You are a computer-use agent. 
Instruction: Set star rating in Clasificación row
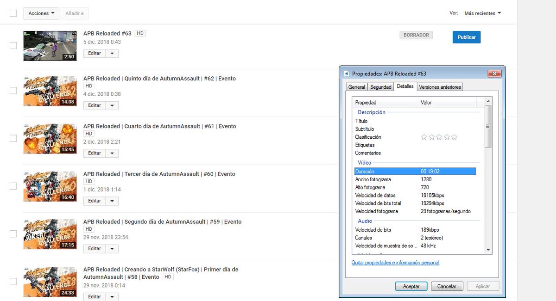tap(439, 137)
